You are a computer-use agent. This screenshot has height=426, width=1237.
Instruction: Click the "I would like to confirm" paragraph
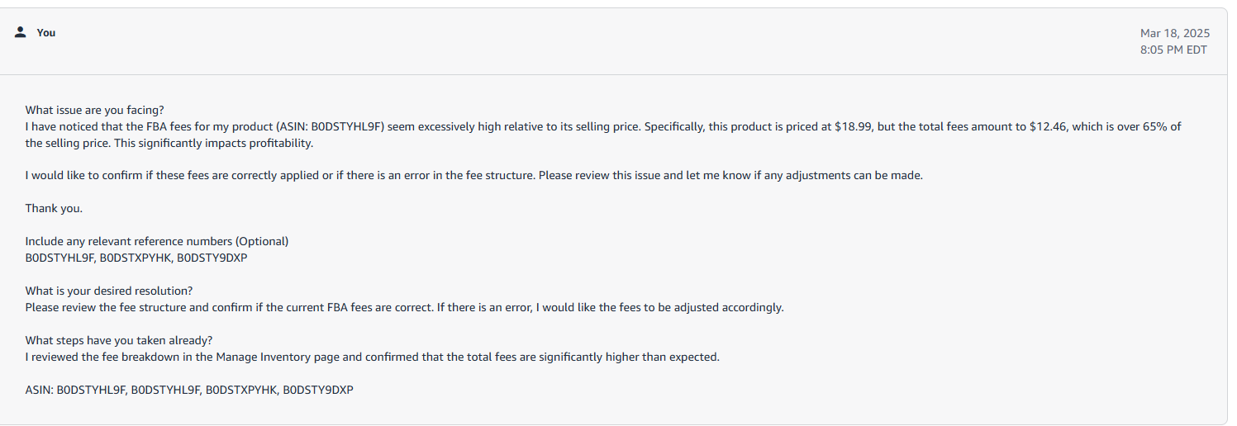(x=473, y=176)
